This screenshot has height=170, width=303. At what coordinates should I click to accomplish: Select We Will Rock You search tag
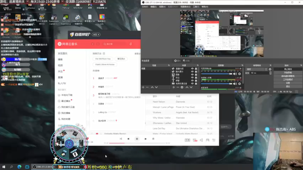point(103,59)
